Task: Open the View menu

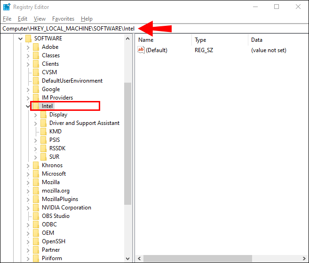Action: point(40,19)
